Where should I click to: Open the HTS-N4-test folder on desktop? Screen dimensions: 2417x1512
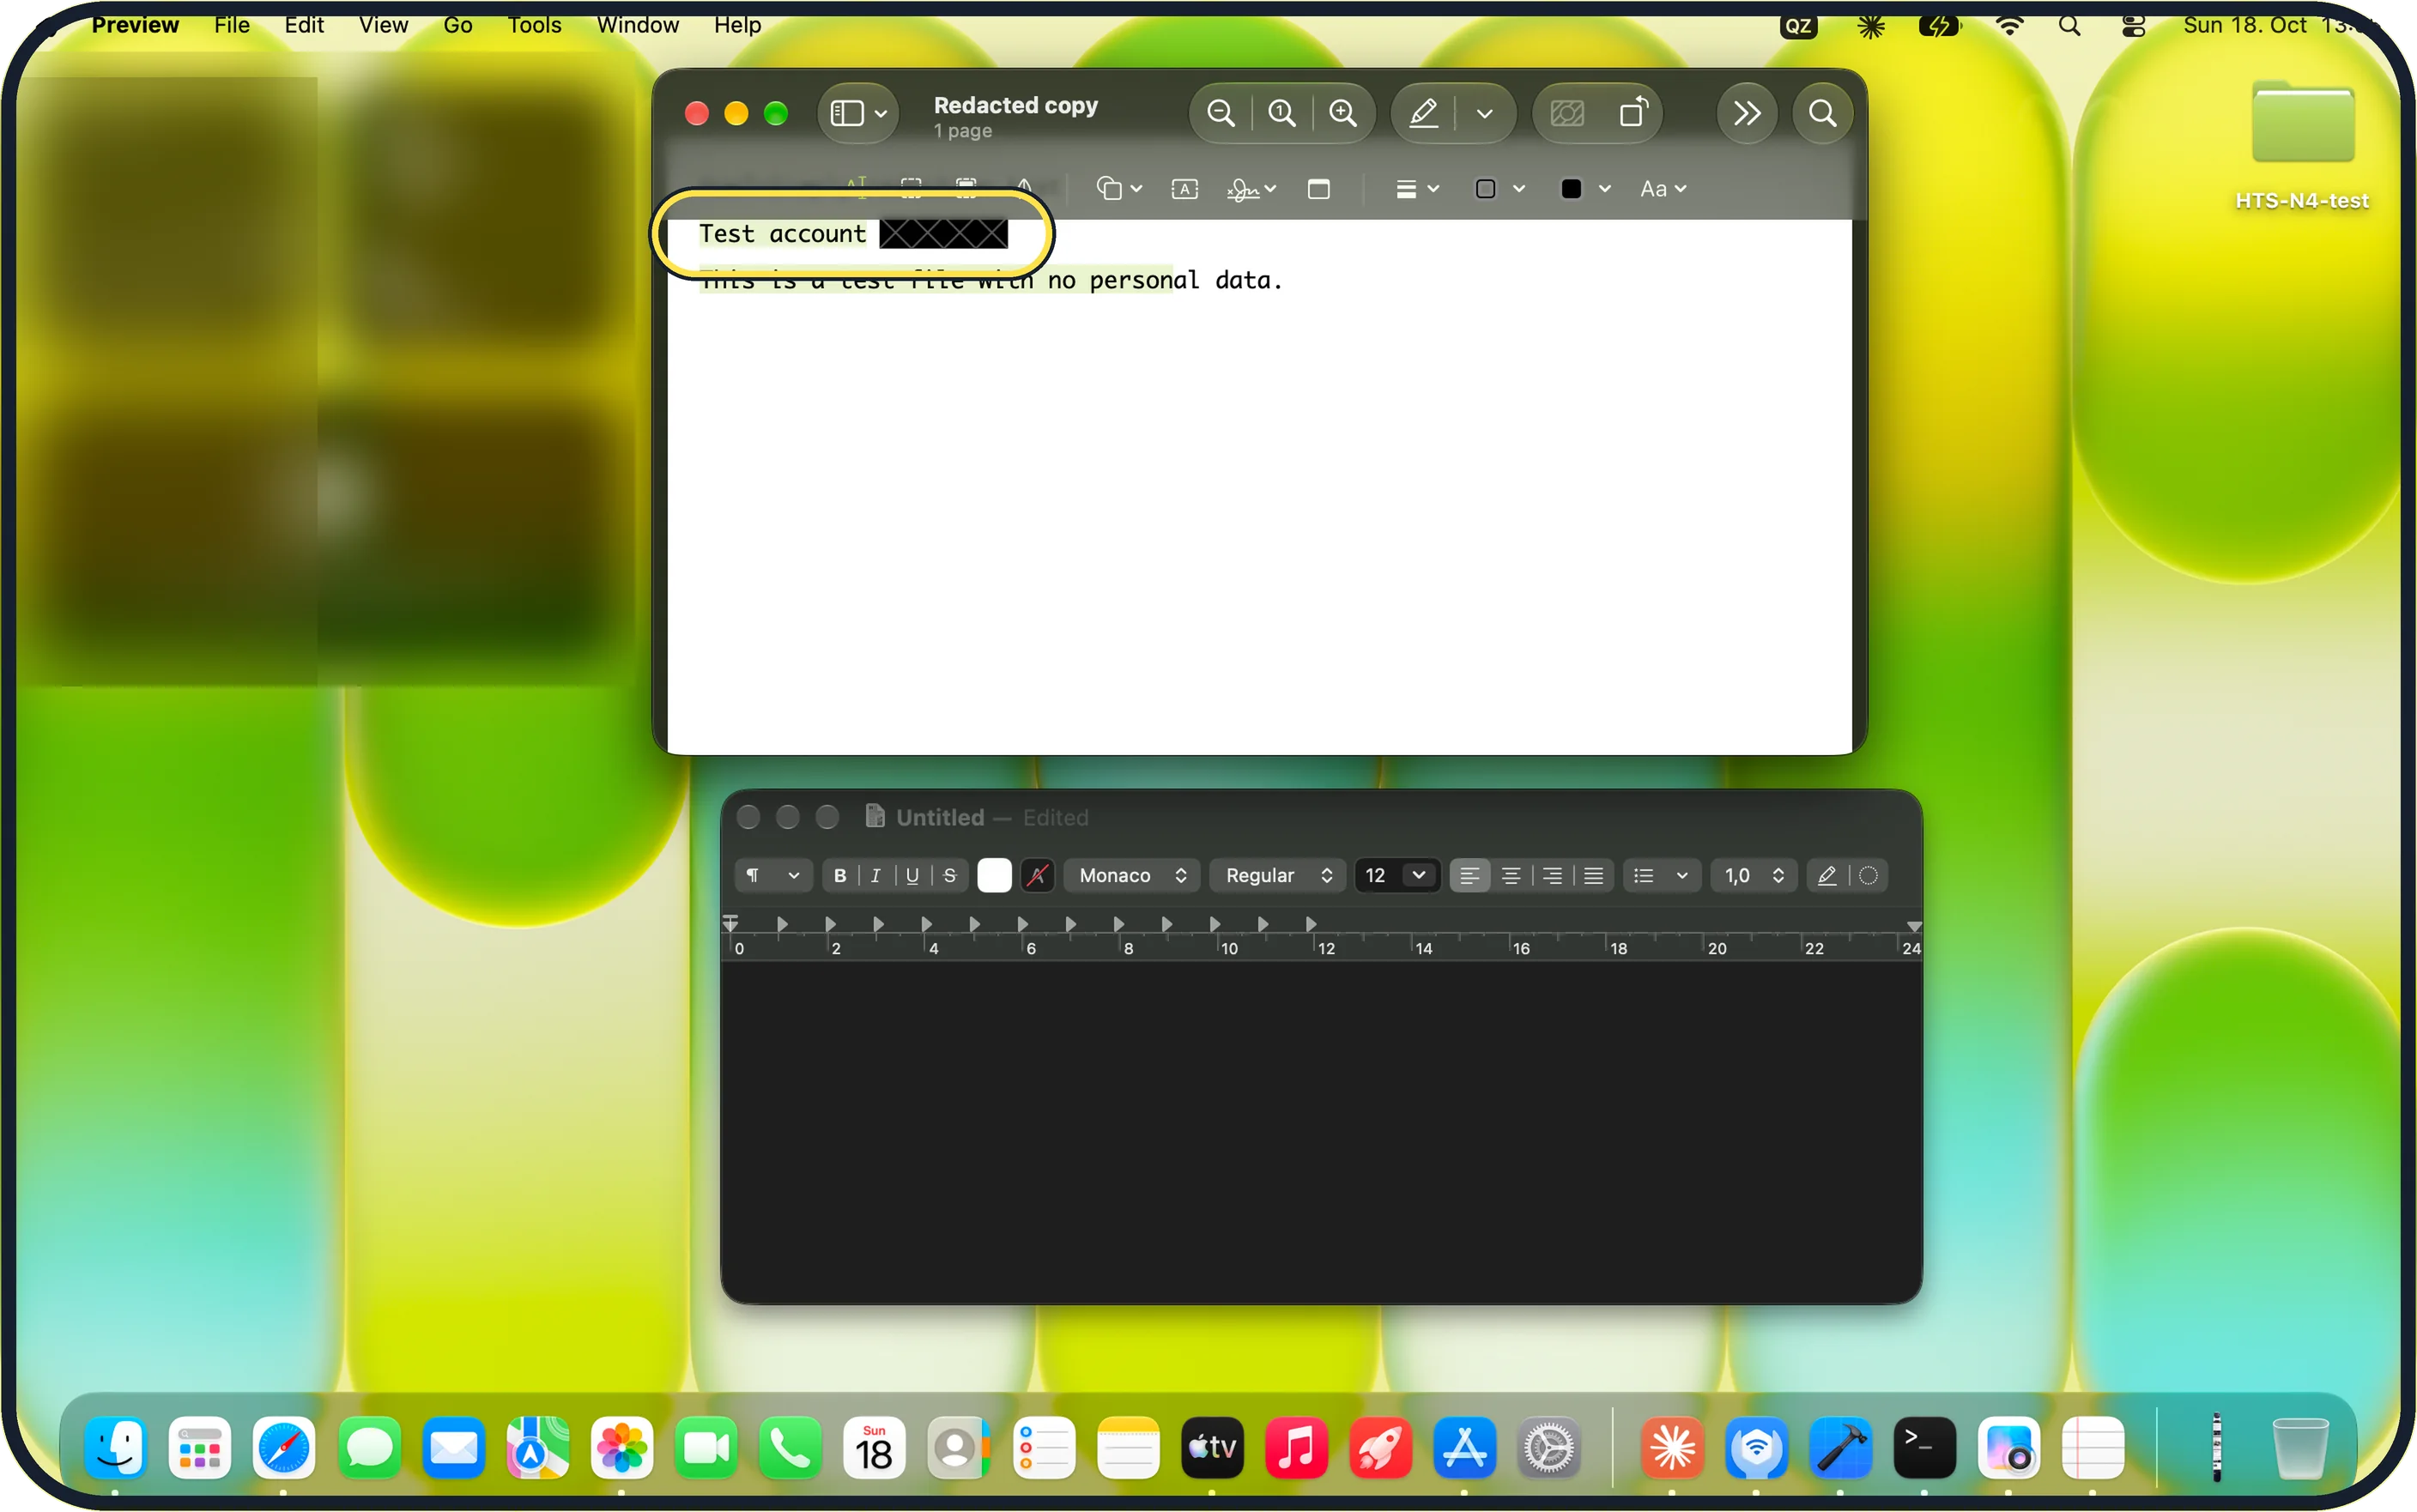[x=2302, y=145]
